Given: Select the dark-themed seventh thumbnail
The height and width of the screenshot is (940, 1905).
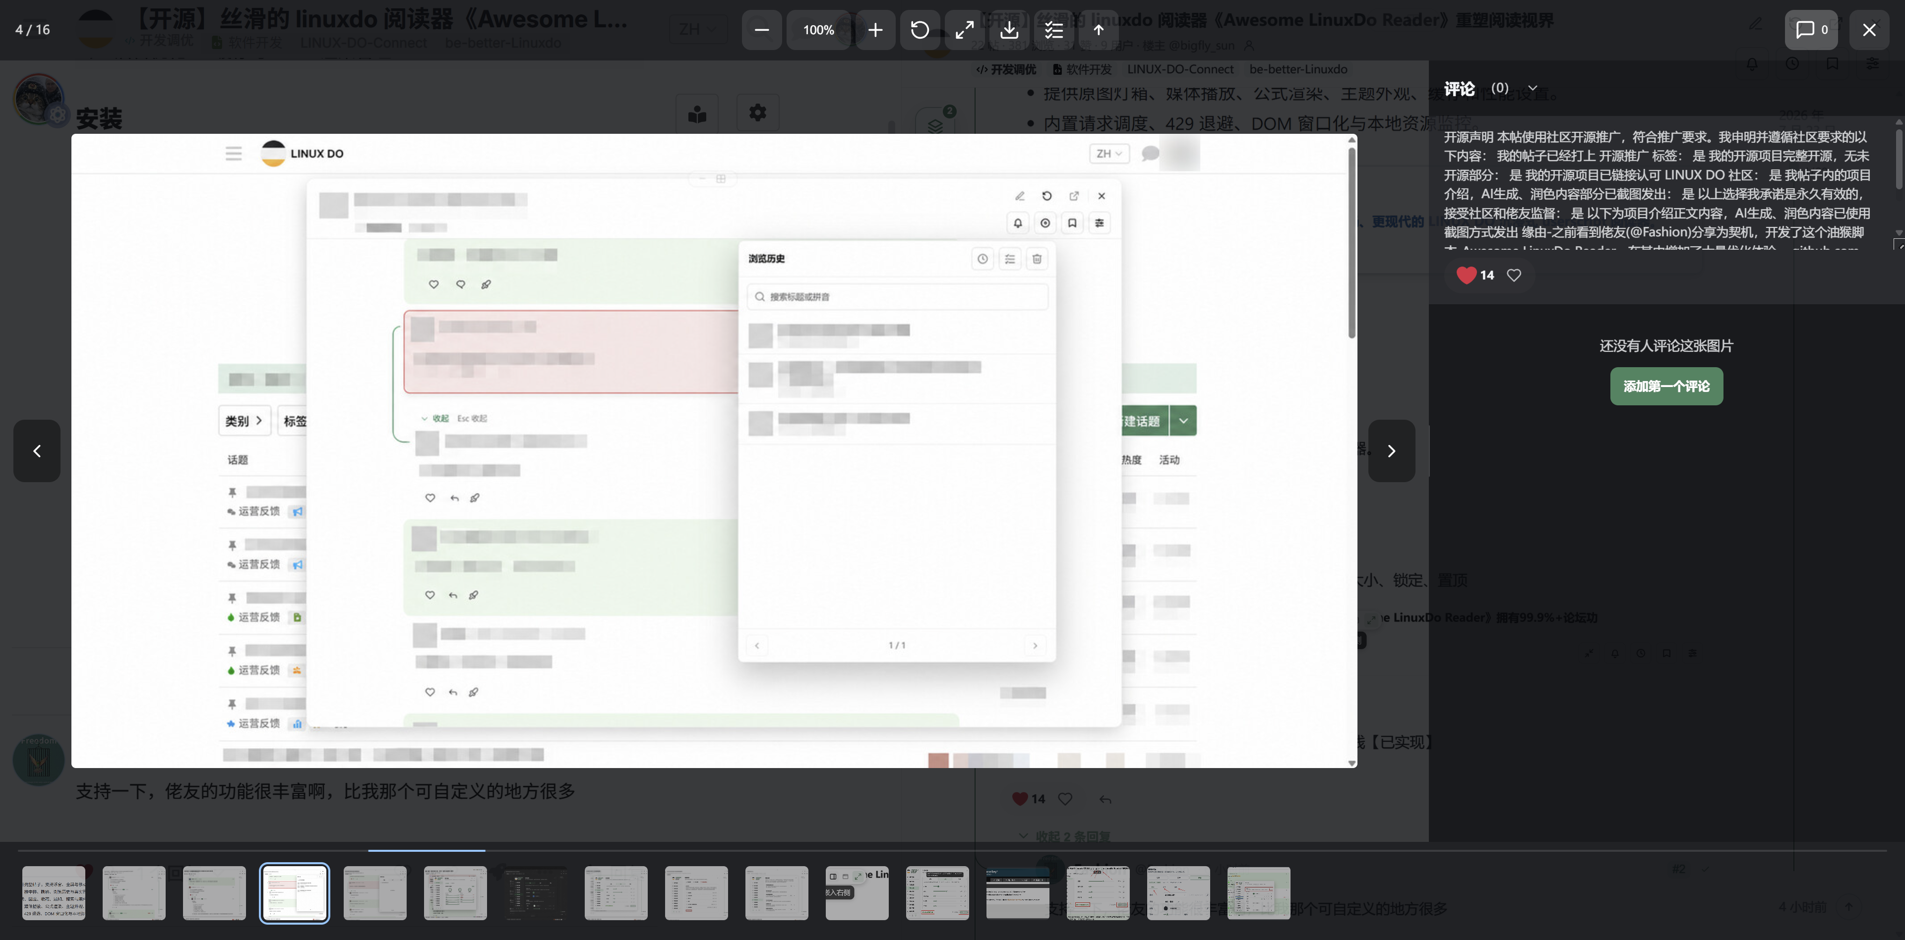Looking at the screenshot, I should pos(536,893).
